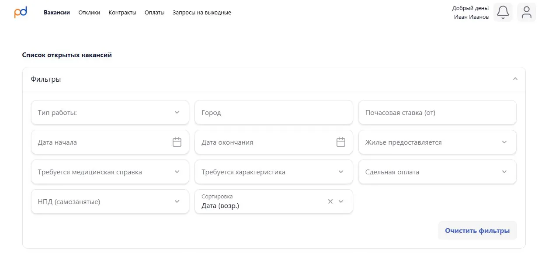The height and width of the screenshot is (253, 552).
Task: Switch to the Контракты section
Action: (x=122, y=13)
